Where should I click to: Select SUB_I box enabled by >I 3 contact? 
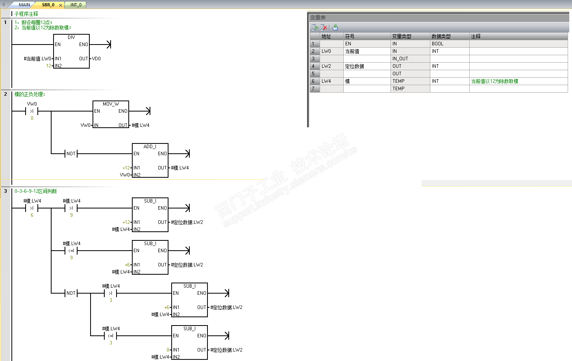pos(189,300)
